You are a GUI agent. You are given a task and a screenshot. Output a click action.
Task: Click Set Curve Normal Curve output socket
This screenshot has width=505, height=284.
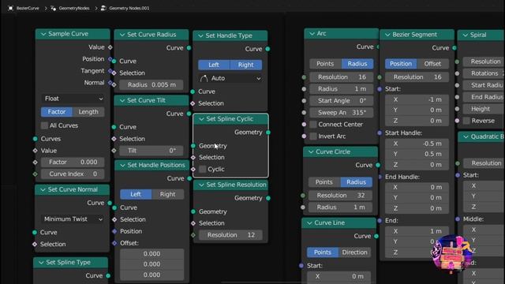pyautogui.click(x=110, y=204)
